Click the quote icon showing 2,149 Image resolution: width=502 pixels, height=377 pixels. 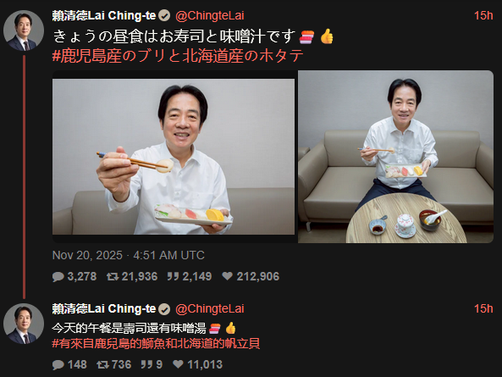tap(173, 276)
